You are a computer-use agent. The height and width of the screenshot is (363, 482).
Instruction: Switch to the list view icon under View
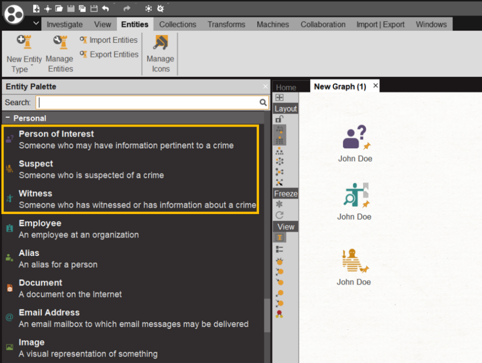280,249
